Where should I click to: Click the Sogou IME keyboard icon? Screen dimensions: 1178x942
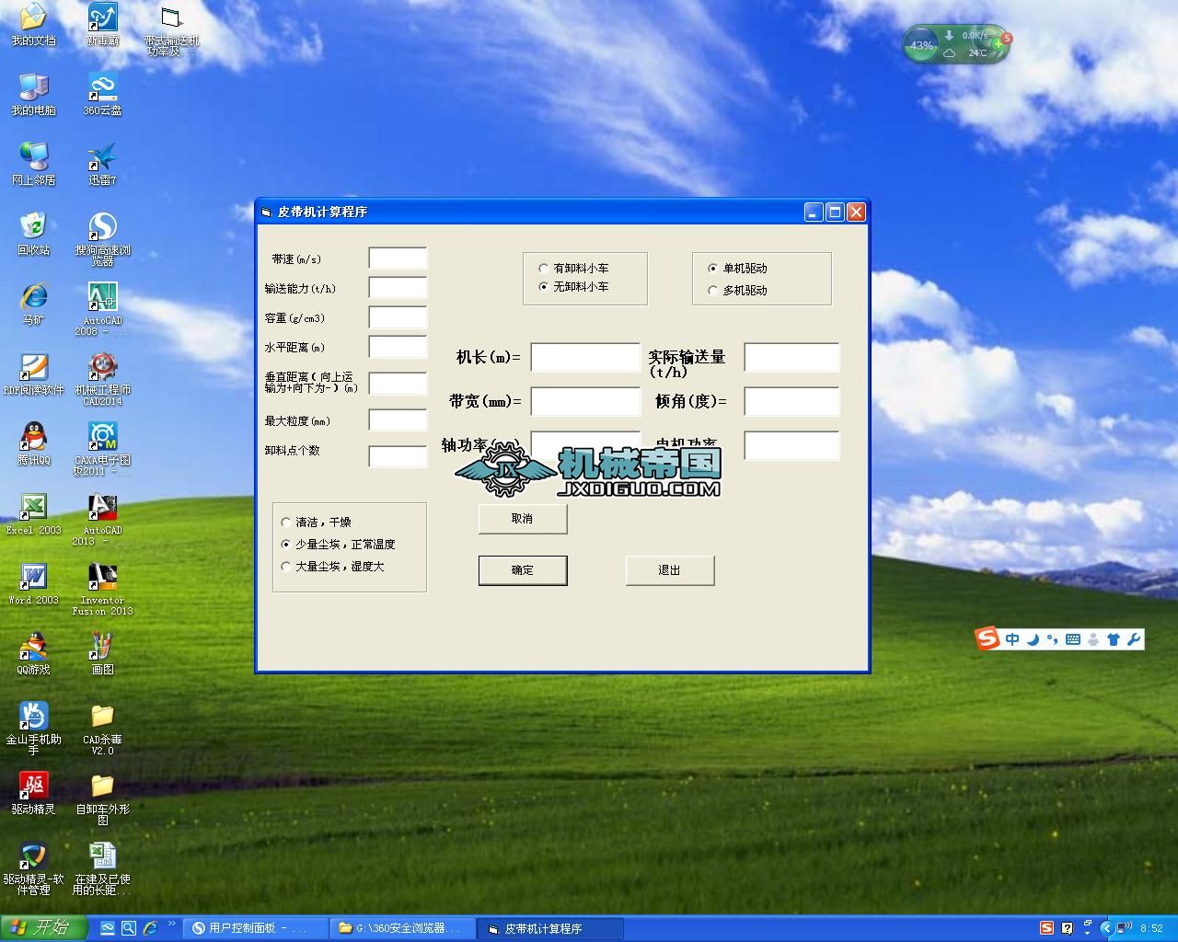[x=1073, y=639]
